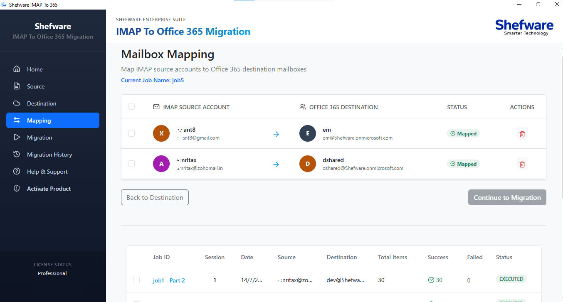
Task: Click the Source document icon in sidebar
Action: pyautogui.click(x=17, y=86)
